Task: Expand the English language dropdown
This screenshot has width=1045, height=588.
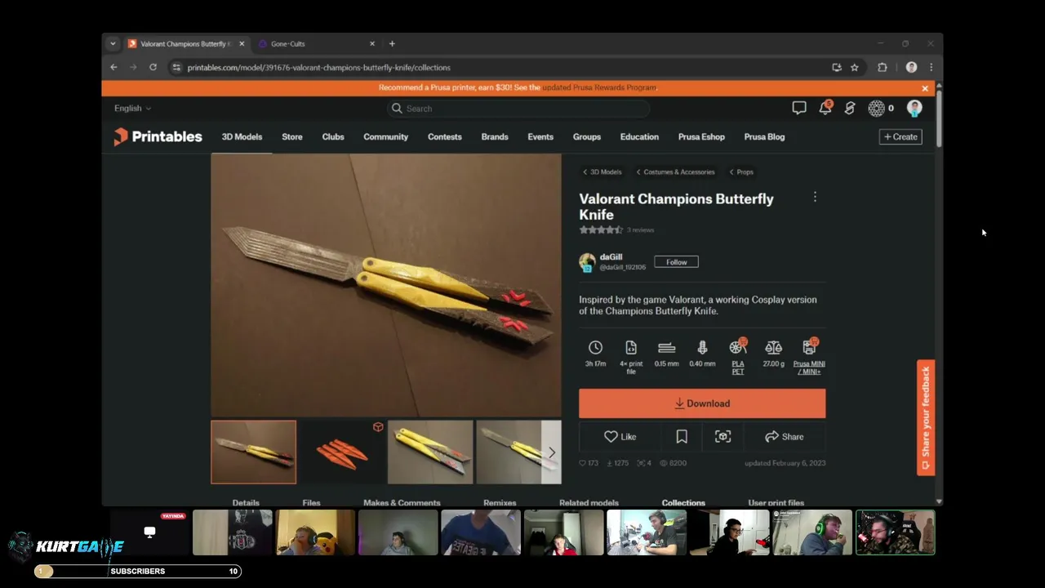Action: pyautogui.click(x=132, y=108)
